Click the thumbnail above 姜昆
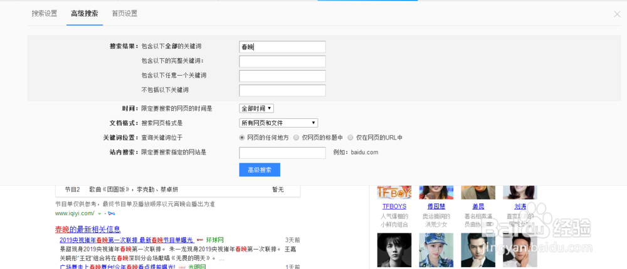627x269 pixels. pos(478,193)
